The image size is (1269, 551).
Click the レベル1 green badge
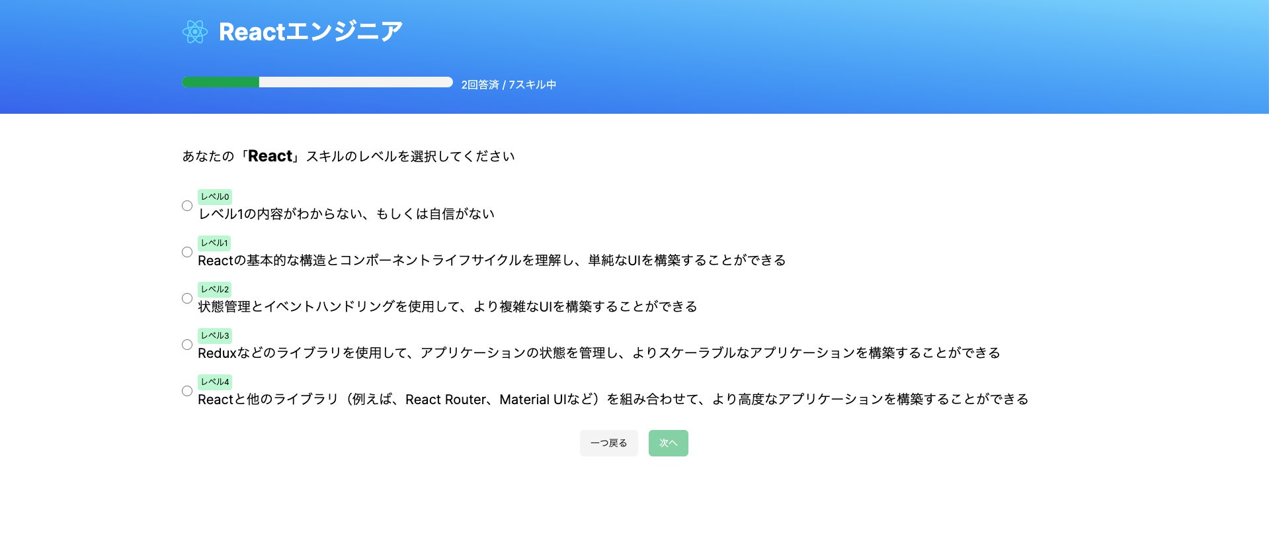pos(214,243)
